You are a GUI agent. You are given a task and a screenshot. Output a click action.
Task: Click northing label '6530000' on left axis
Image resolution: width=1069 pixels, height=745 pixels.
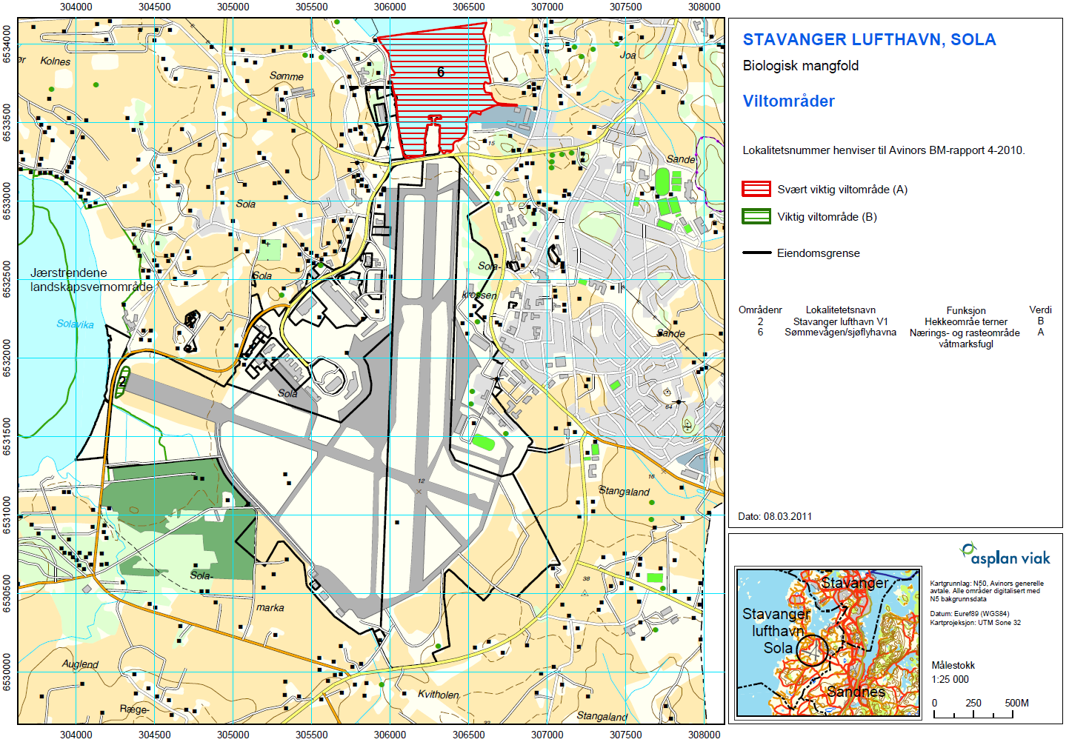(x=7, y=672)
